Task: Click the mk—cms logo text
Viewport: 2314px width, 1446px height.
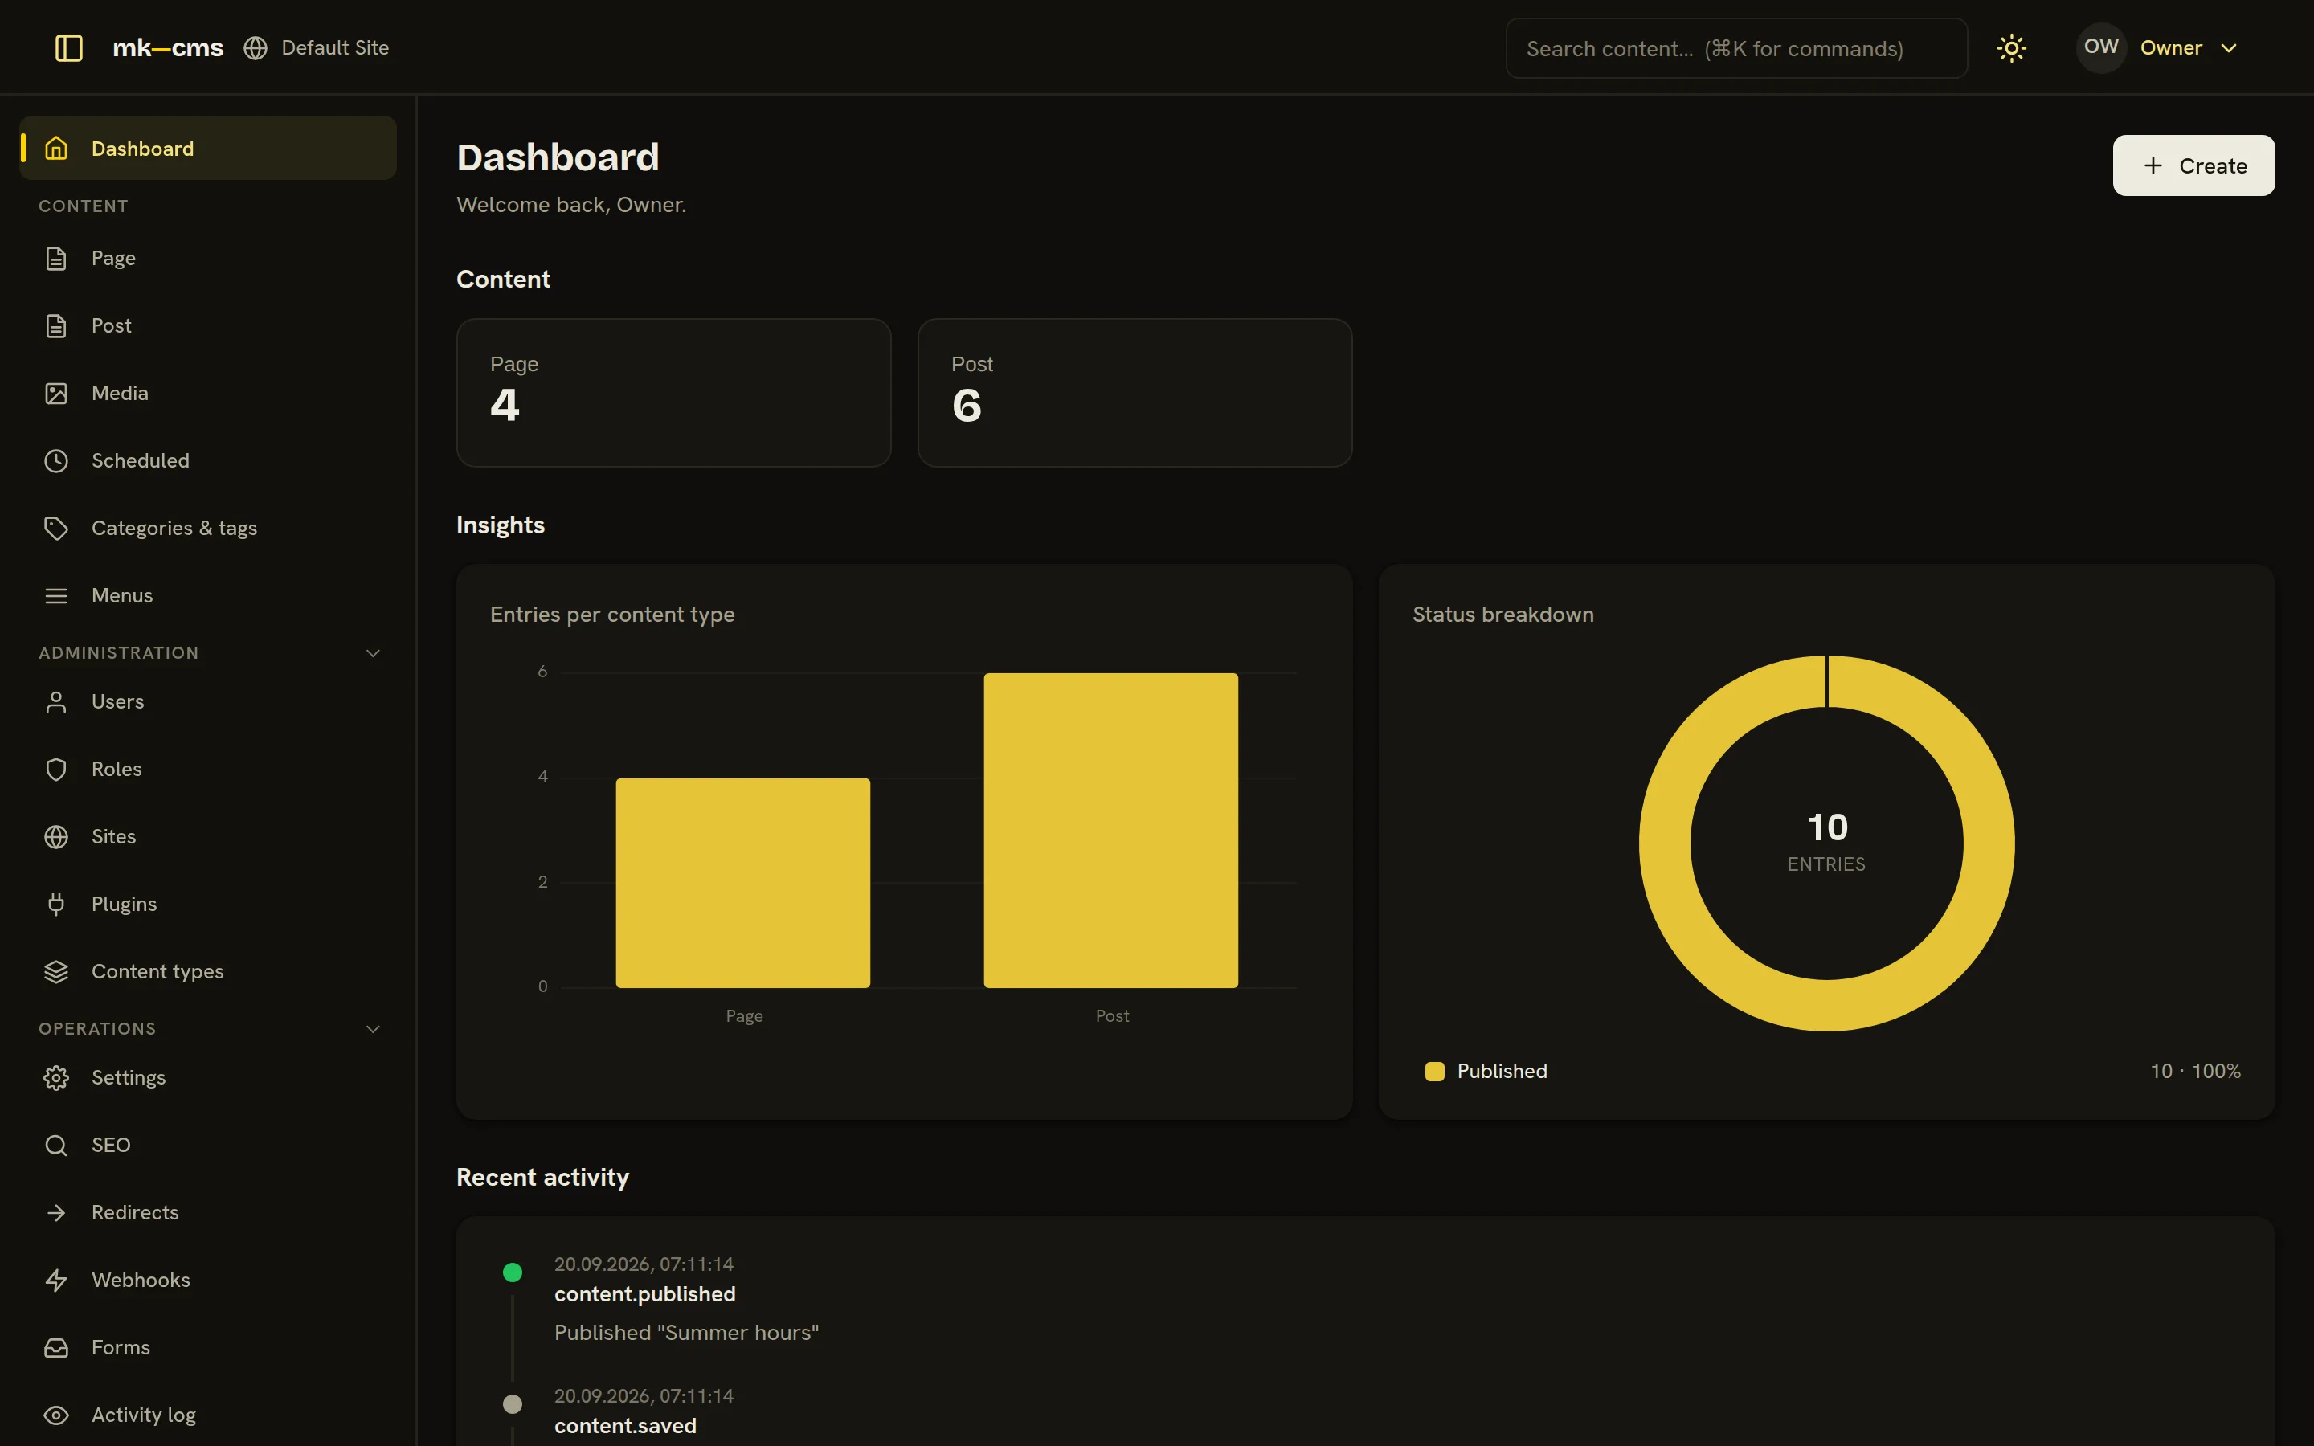Action: [168, 48]
